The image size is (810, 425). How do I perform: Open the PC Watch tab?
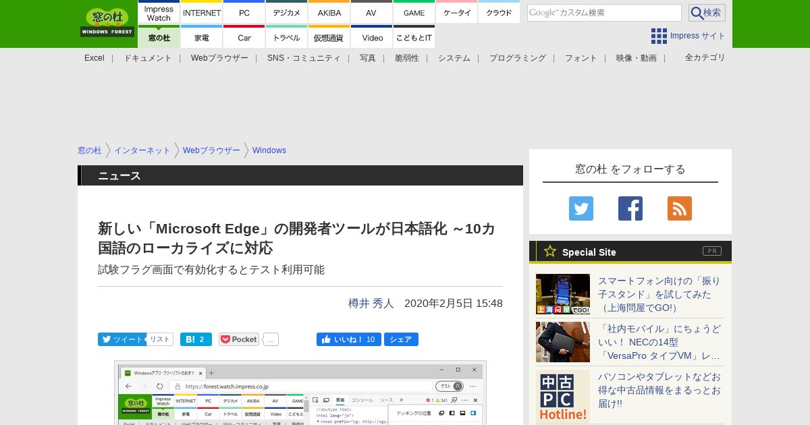coord(244,13)
